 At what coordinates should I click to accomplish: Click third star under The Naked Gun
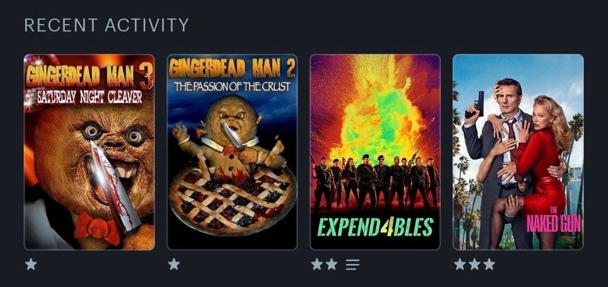tap(489, 264)
